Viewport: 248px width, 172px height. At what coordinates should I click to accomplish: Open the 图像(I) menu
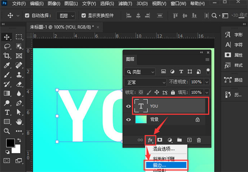click(54, 3)
